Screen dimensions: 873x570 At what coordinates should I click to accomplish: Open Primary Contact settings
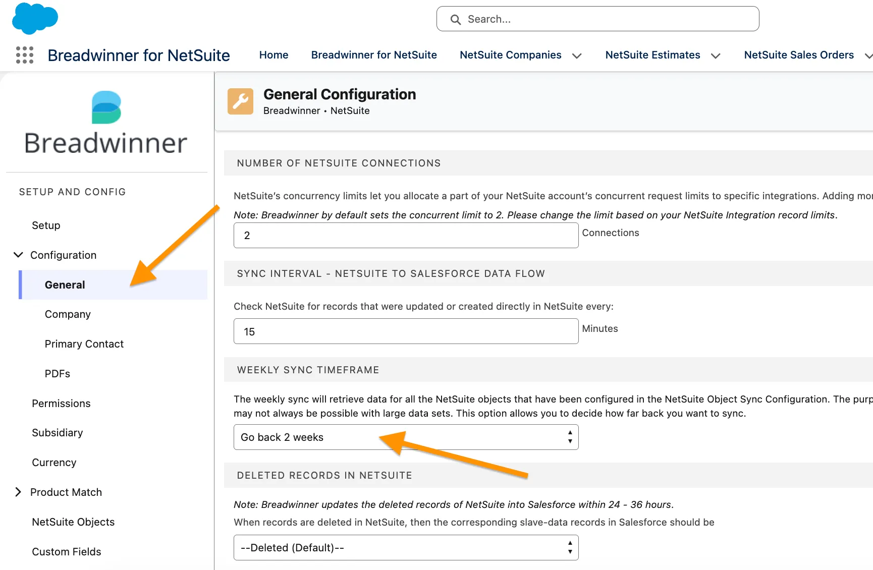84,344
